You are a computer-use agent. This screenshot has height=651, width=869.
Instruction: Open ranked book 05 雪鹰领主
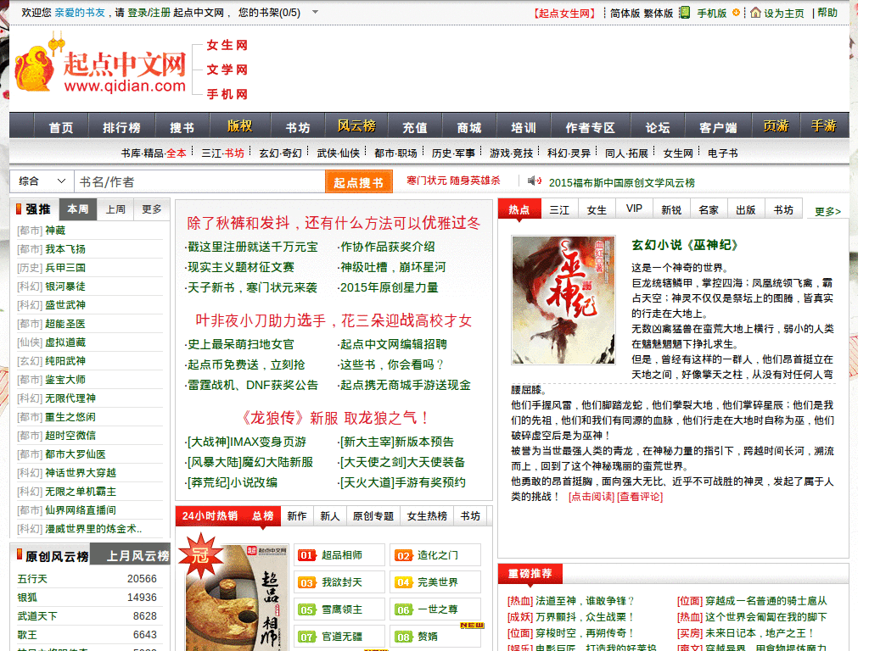339,609
